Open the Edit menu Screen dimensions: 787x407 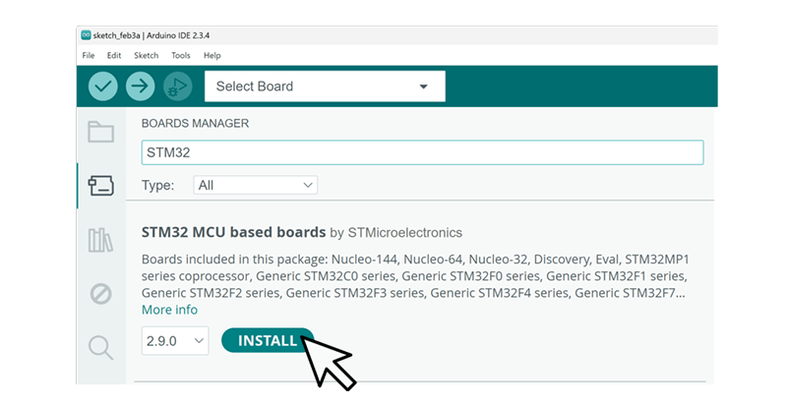pos(114,55)
